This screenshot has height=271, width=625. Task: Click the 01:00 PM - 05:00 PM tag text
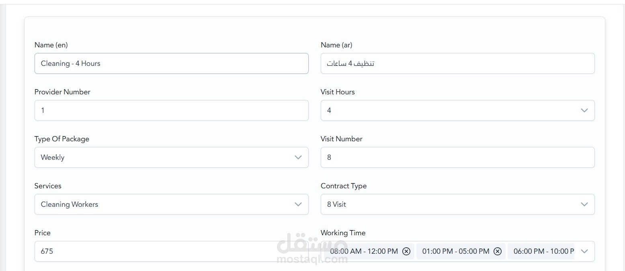(456, 251)
